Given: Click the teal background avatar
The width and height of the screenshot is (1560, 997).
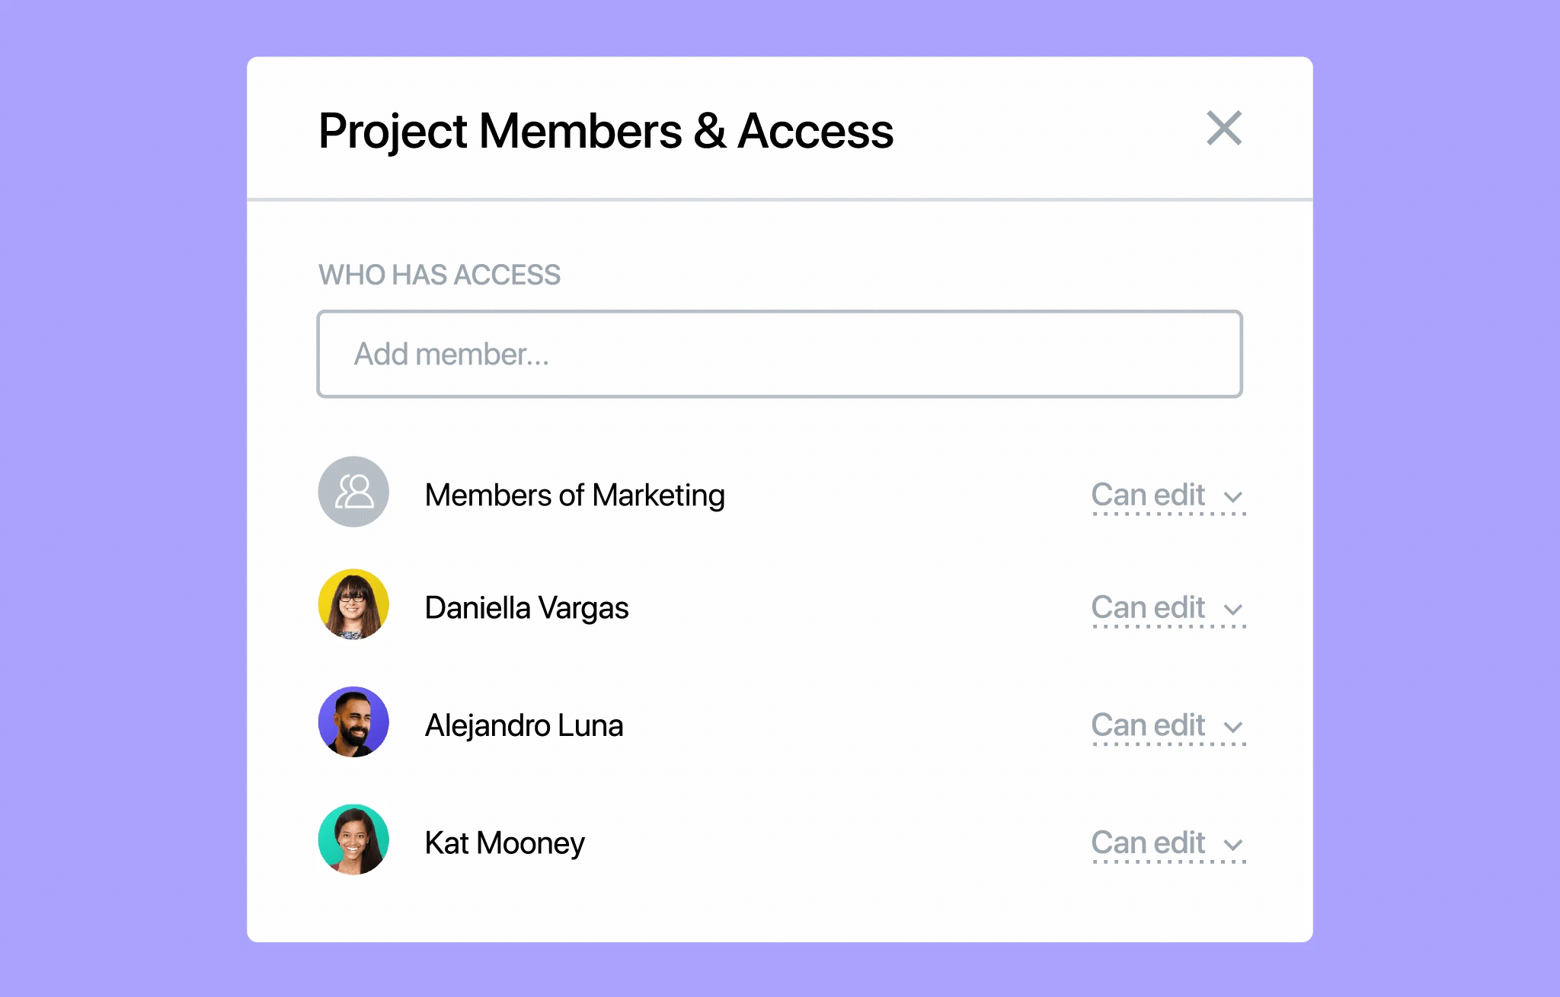Looking at the screenshot, I should tap(353, 839).
